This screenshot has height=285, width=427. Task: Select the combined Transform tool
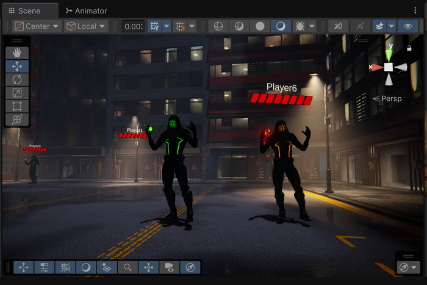[17, 120]
